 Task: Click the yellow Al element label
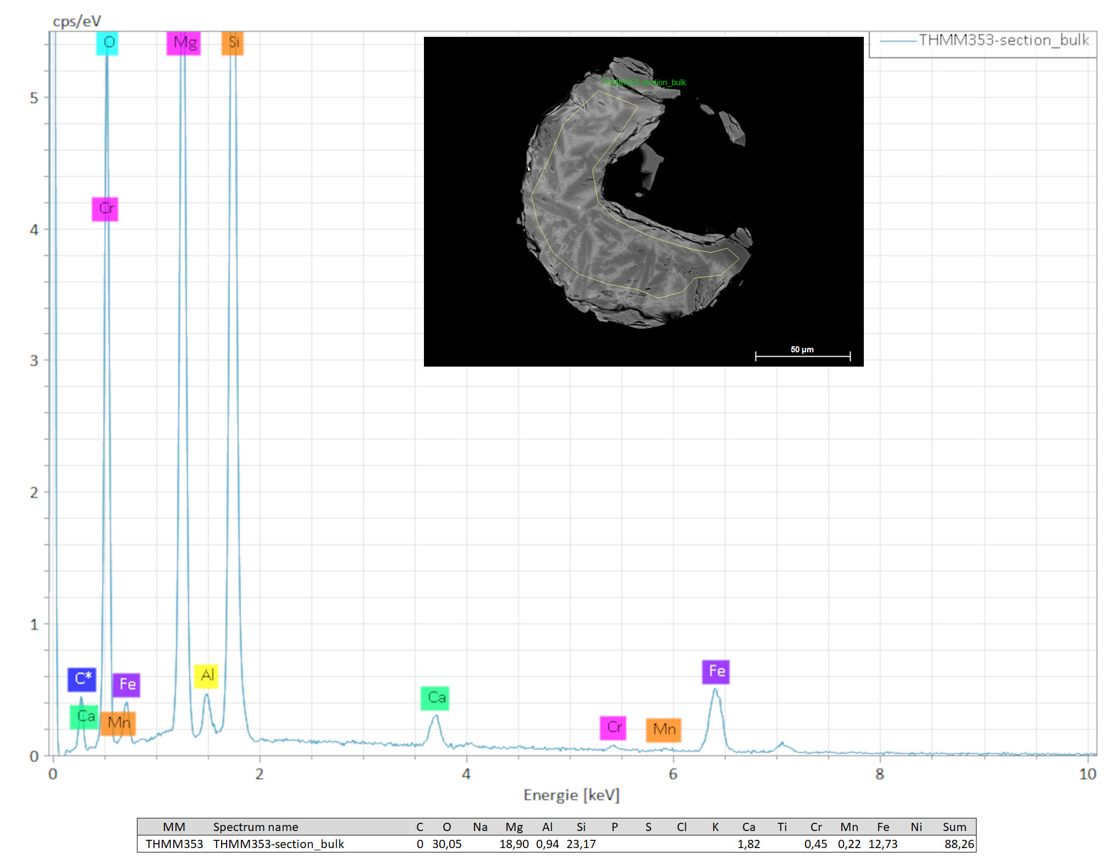point(206,675)
